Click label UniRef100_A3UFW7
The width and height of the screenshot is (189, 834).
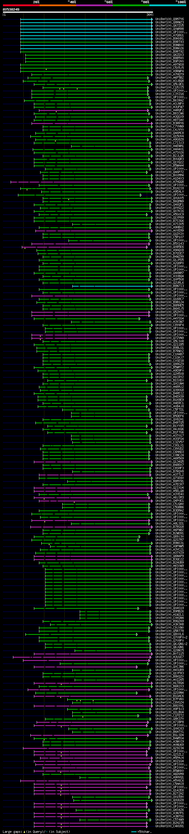170,107
